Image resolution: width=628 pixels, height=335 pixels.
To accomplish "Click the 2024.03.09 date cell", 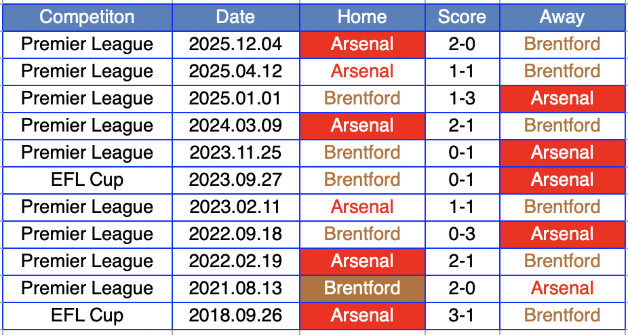I will 235,125.
